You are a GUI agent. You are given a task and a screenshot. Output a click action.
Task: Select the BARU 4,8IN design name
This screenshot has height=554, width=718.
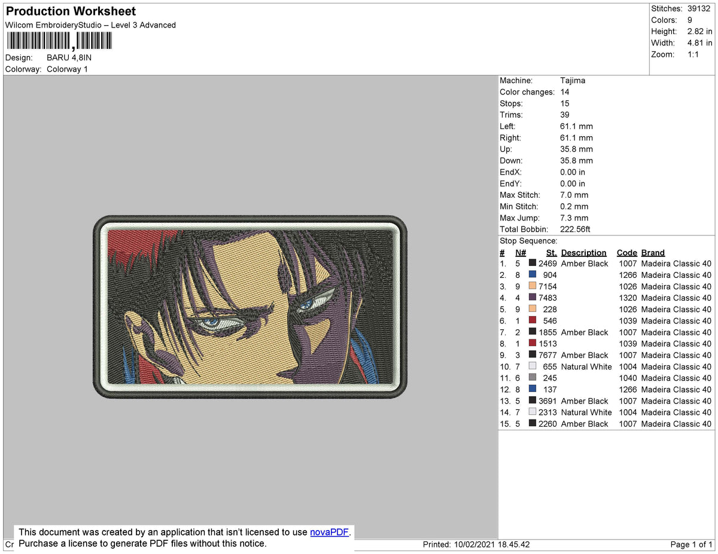point(68,58)
